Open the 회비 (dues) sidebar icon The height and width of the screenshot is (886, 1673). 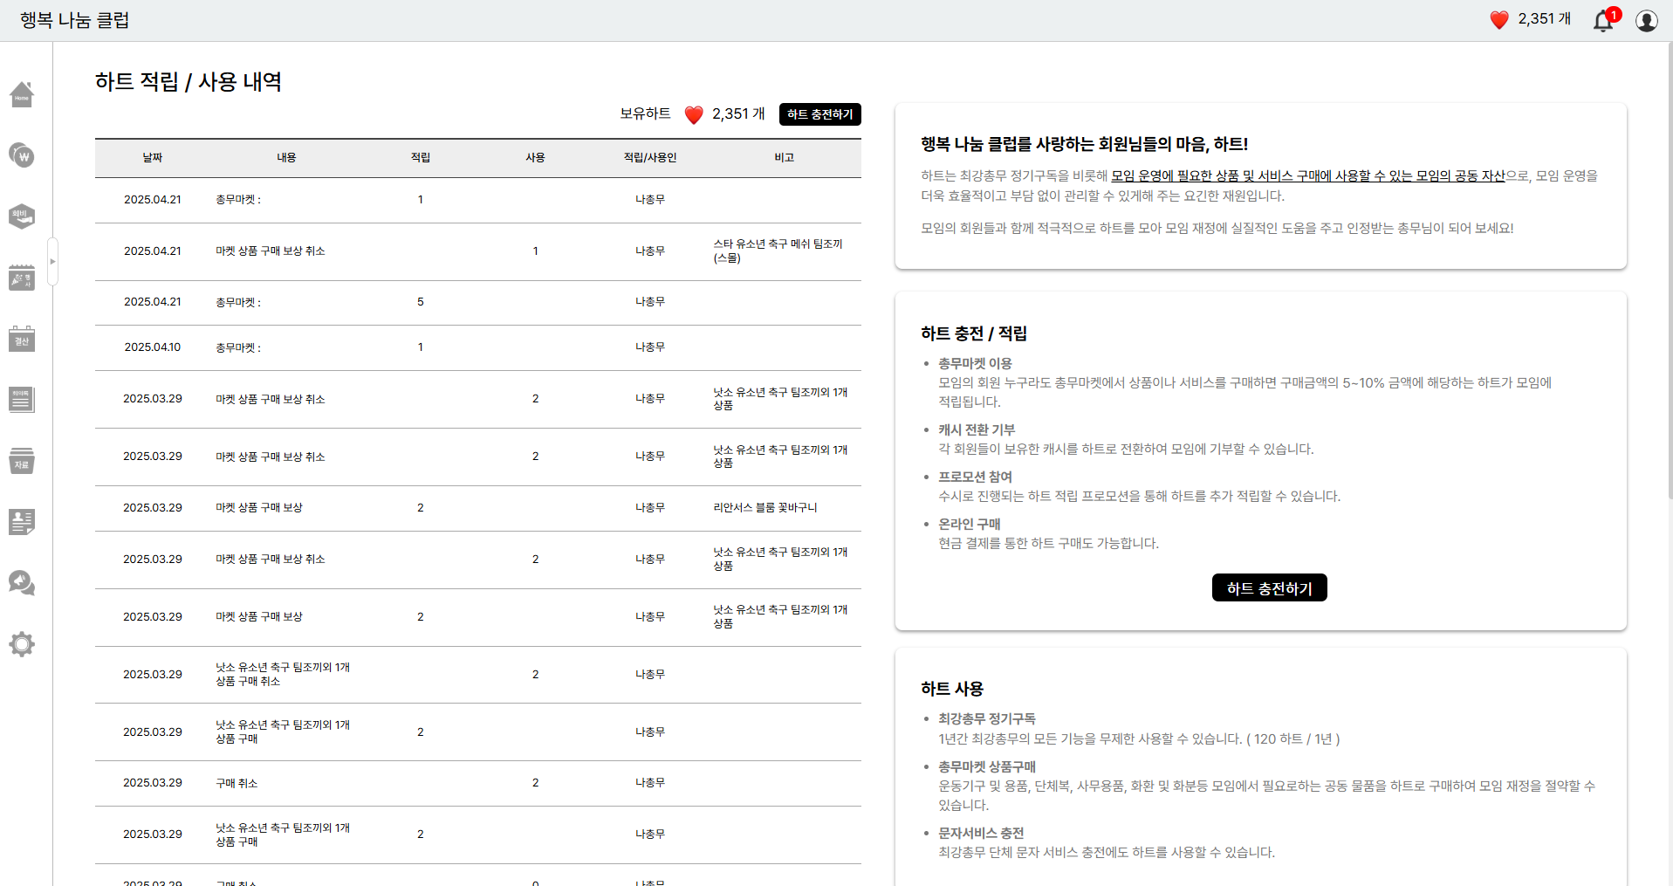22,216
